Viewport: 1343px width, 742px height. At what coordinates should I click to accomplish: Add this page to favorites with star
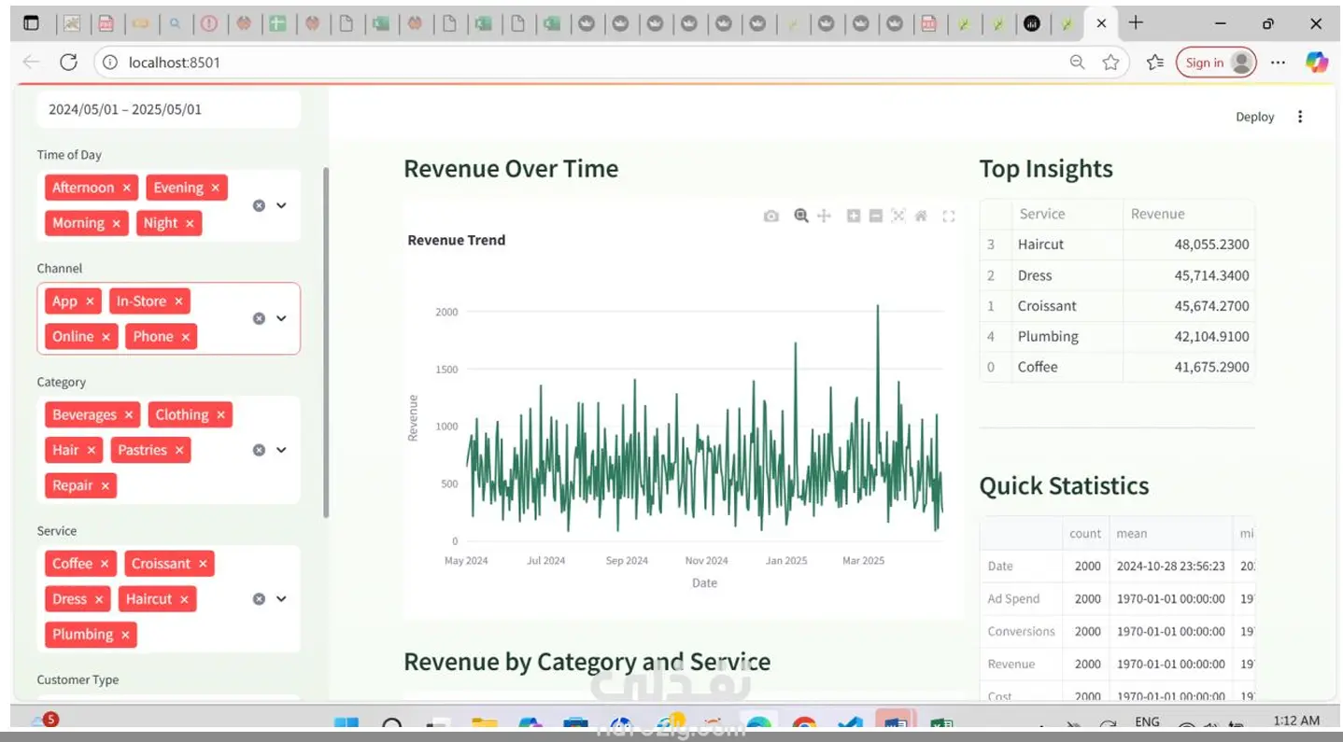(x=1110, y=63)
